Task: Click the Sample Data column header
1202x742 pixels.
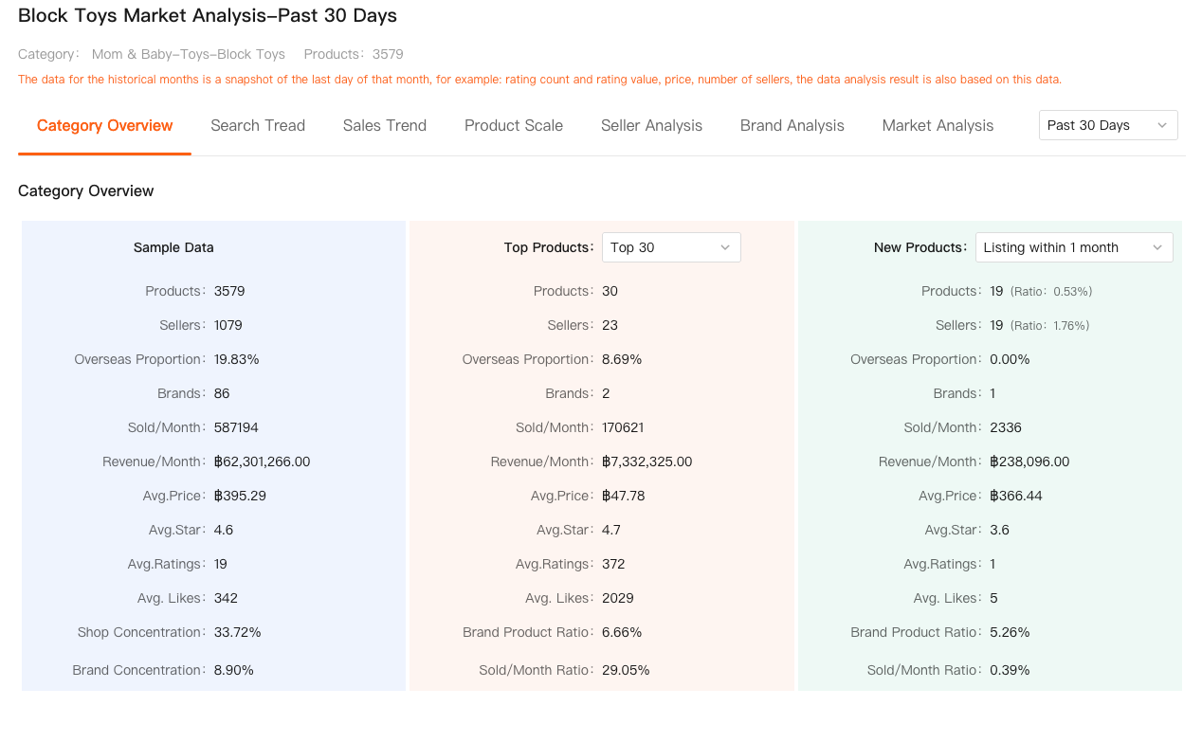Action: [173, 247]
